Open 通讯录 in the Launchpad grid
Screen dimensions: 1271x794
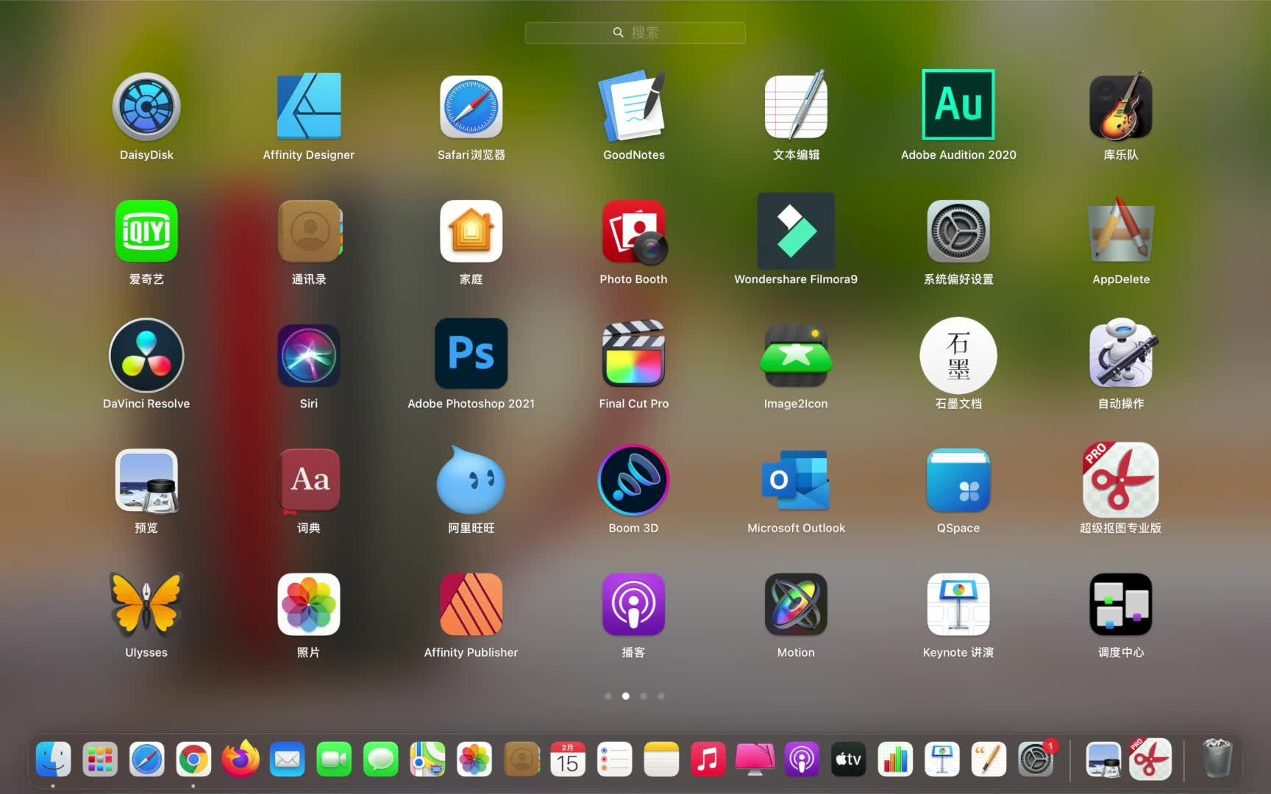[310, 231]
